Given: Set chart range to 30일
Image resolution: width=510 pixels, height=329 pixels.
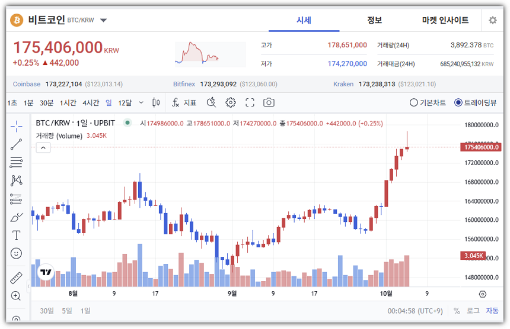Looking at the screenshot, I should (47, 311).
